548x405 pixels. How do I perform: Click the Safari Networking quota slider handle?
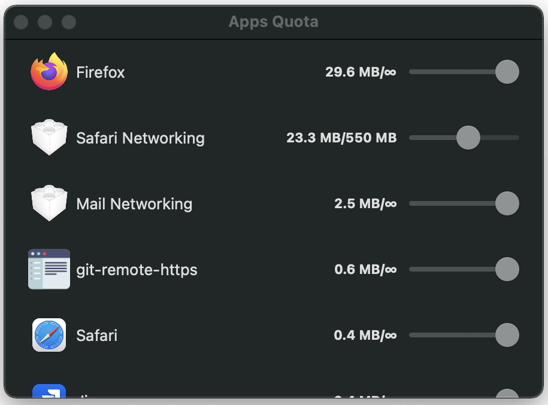pos(468,138)
